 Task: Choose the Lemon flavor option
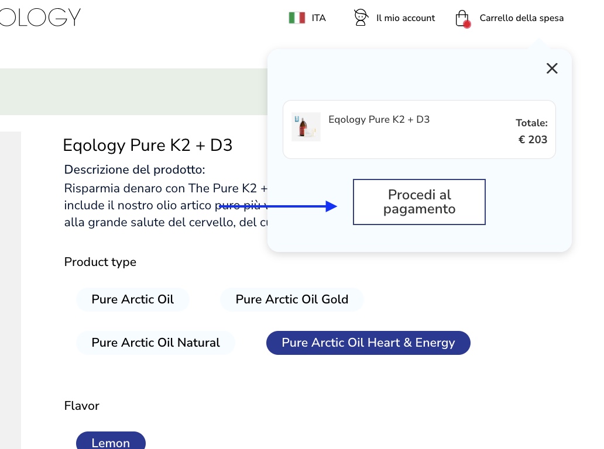tap(111, 441)
